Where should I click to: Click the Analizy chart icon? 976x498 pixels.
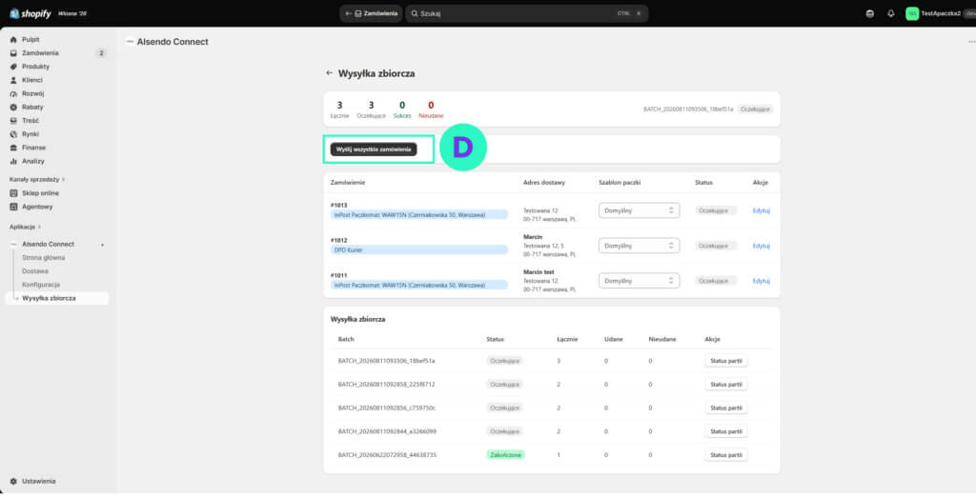click(13, 161)
